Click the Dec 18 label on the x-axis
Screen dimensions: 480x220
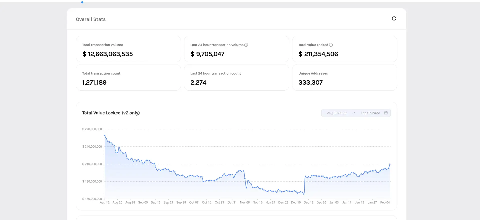[308, 203]
